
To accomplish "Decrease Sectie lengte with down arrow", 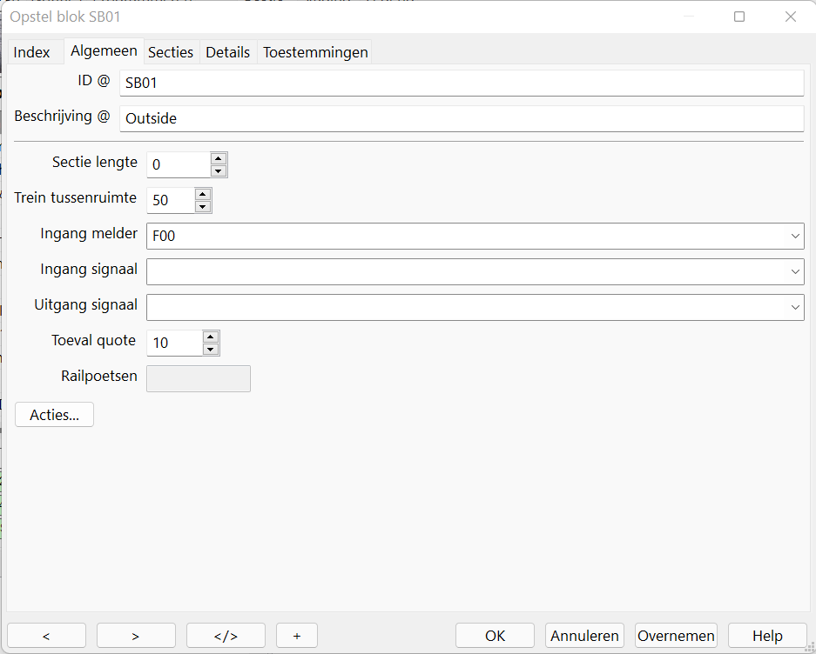I will 219,170.
